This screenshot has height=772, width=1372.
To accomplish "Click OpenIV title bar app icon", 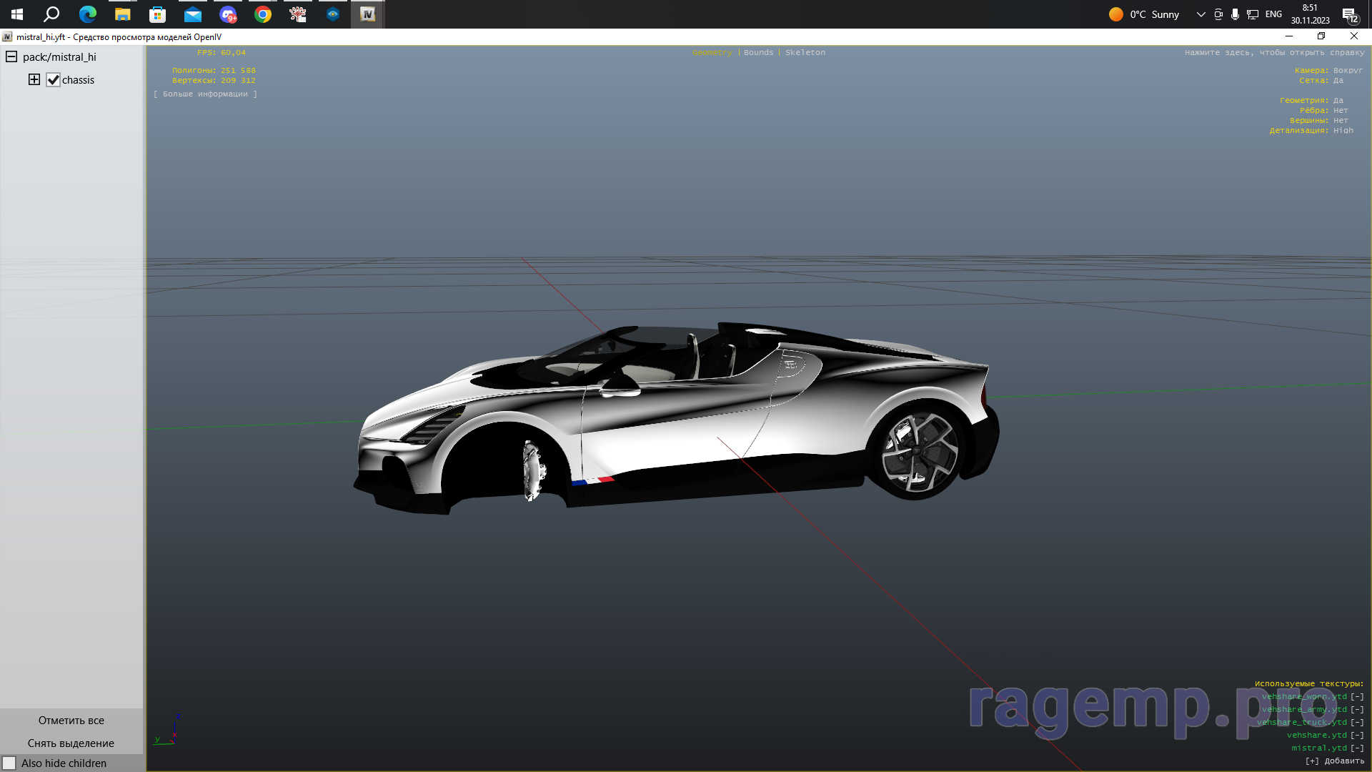I will [x=7, y=36].
